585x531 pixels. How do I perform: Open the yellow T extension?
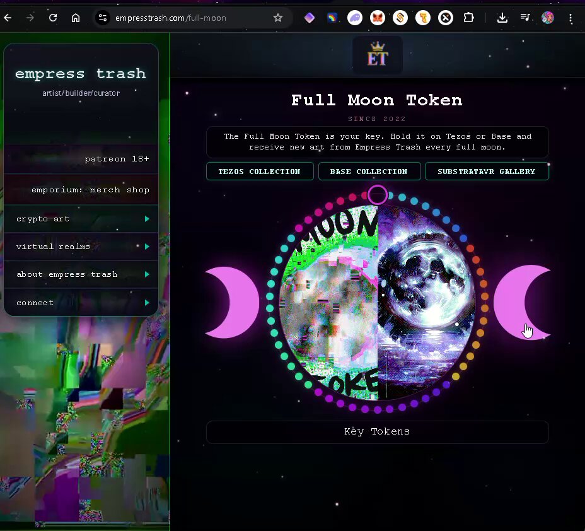[423, 18]
